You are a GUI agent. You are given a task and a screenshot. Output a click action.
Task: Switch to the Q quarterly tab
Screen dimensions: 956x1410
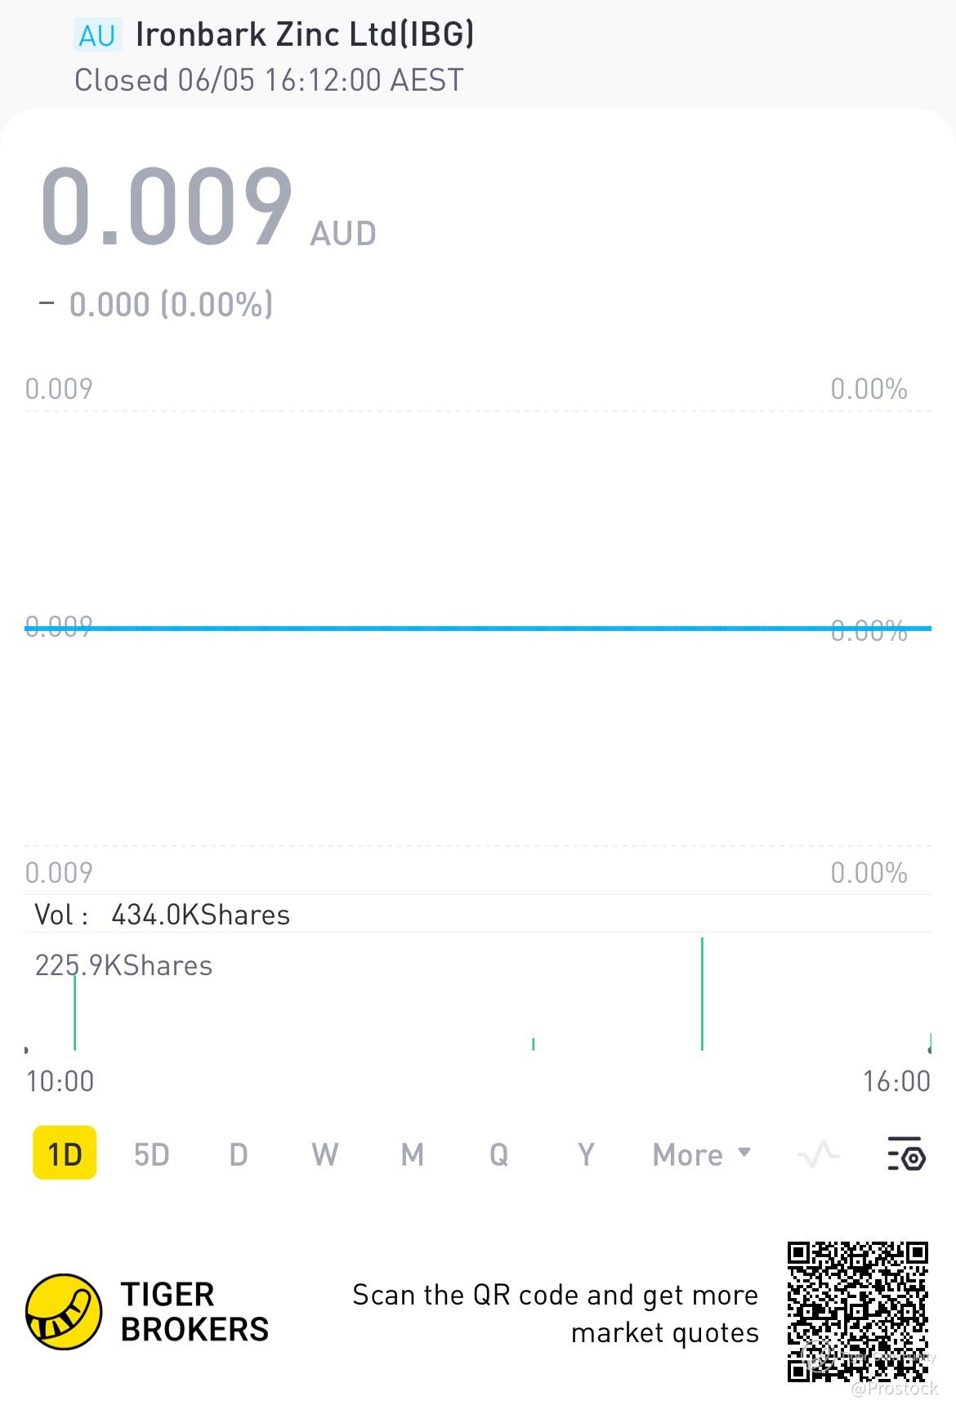[x=498, y=1154]
